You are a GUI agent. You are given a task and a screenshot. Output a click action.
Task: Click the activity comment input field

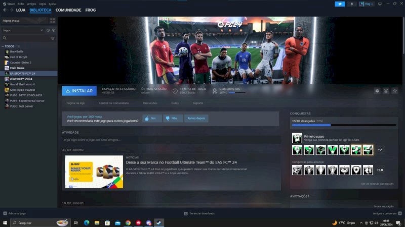pos(171,140)
